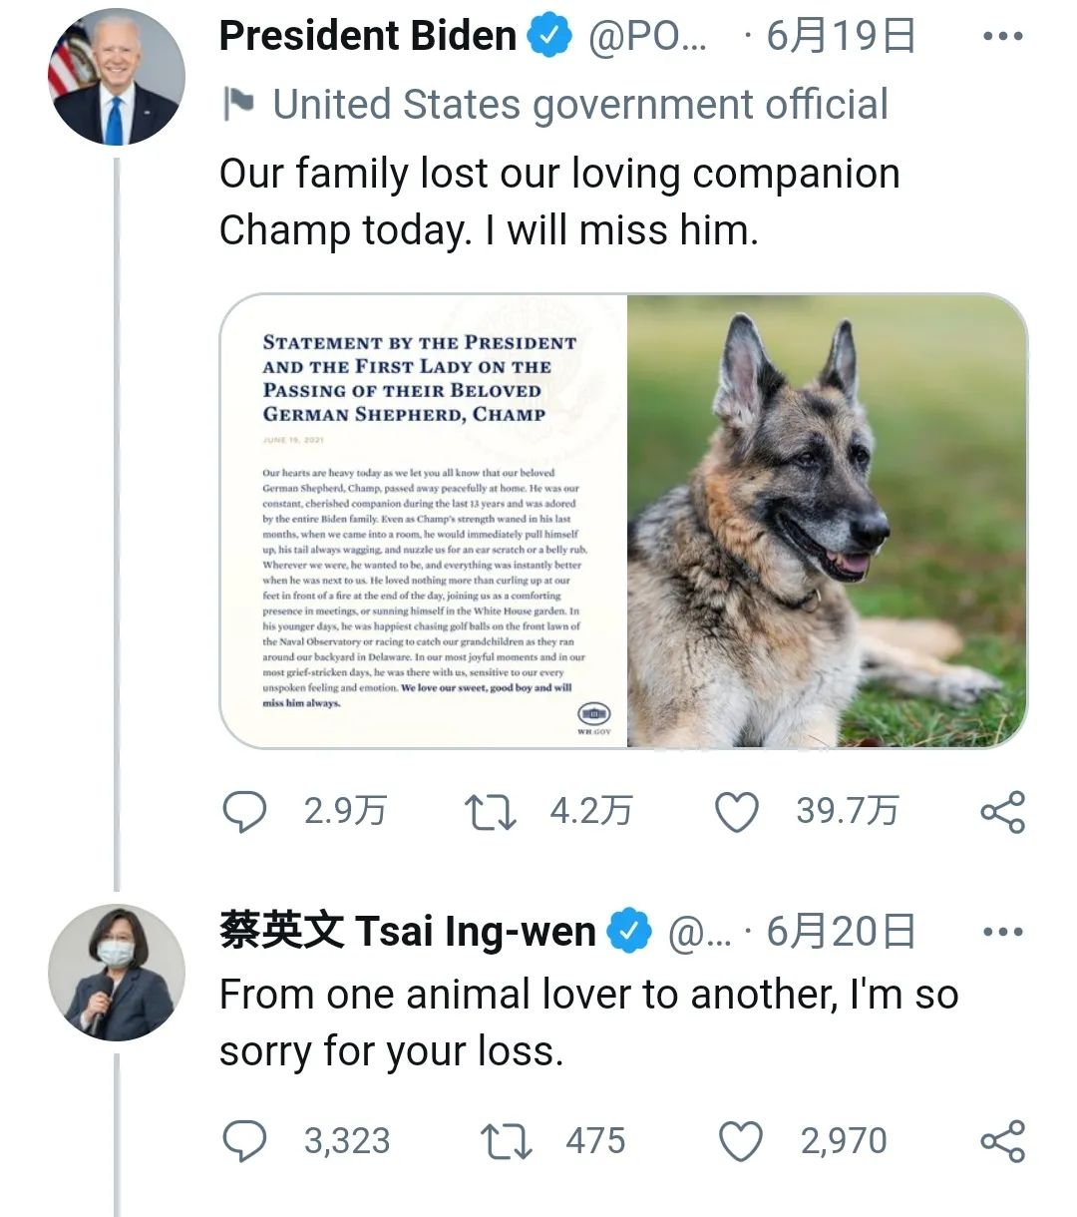Screen dimensions: 1077x1217
Task: Like President Biden's tweet
Action: 736,812
